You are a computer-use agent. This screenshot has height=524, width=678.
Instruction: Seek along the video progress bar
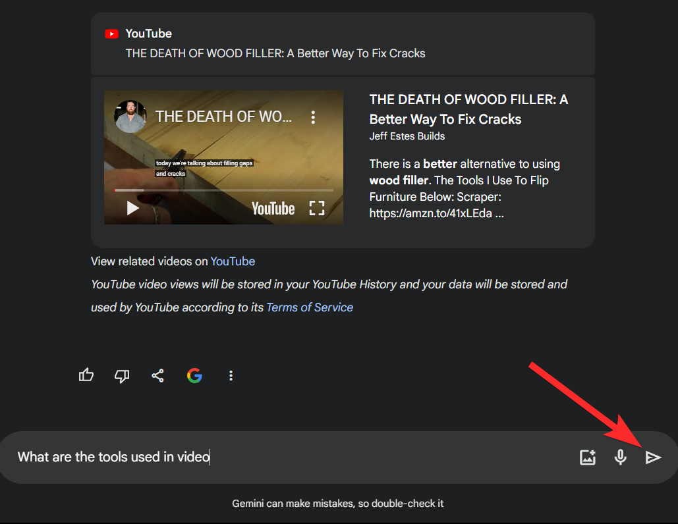coord(224,190)
